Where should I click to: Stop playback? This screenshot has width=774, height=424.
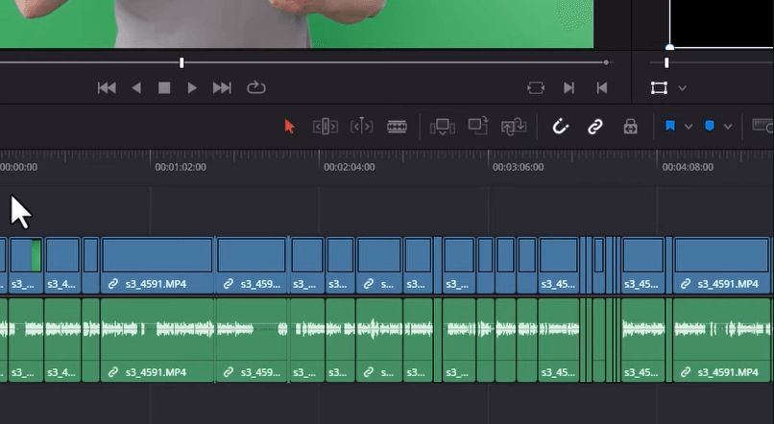point(164,87)
